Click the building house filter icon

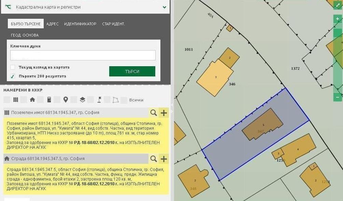pos(32,100)
